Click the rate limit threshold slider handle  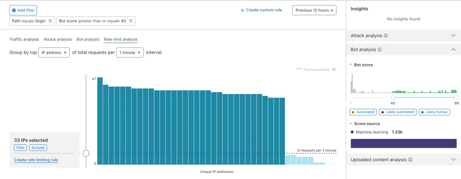(x=86, y=153)
